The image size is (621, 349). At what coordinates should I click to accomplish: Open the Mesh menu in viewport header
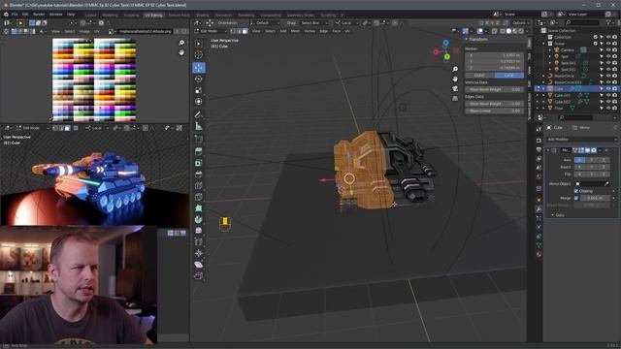(x=295, y=31)
